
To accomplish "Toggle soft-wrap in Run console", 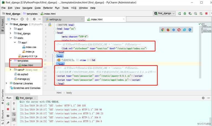I will pos(14,114).
